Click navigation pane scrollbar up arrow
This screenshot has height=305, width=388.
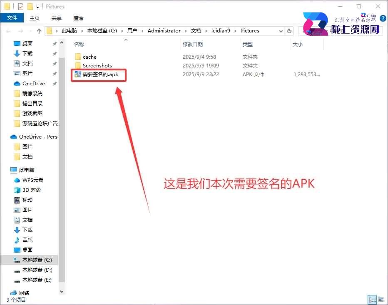pos(62,43)
